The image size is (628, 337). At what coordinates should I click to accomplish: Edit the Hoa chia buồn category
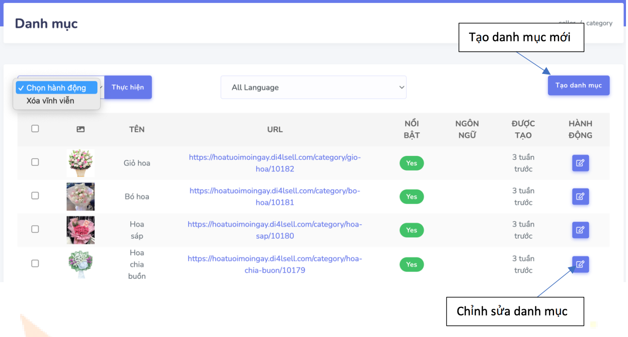pos(580,264)
